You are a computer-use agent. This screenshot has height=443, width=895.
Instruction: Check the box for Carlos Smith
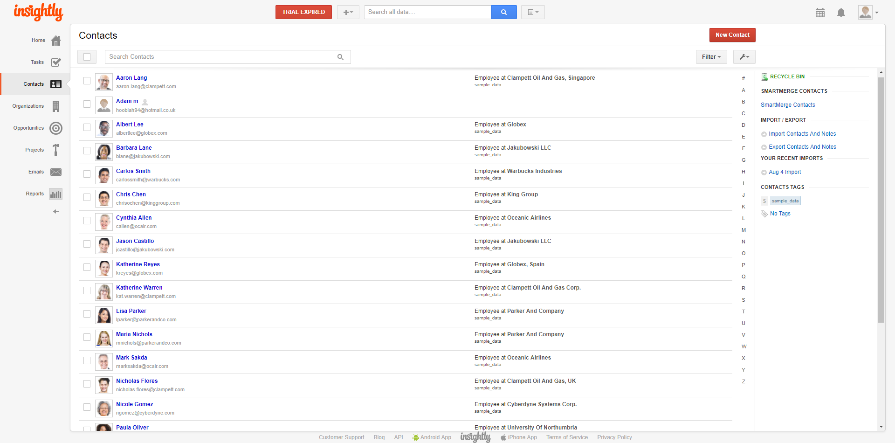[87, 174]
